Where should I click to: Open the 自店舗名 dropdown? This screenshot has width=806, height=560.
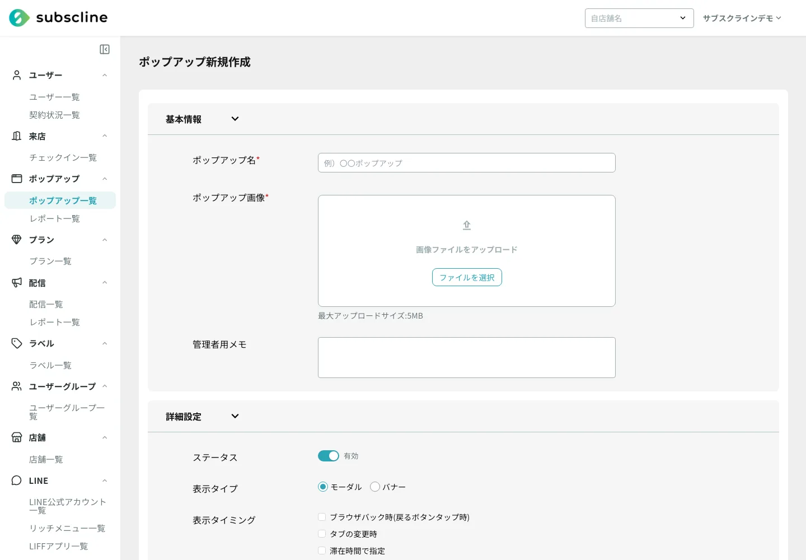point(639,18)
